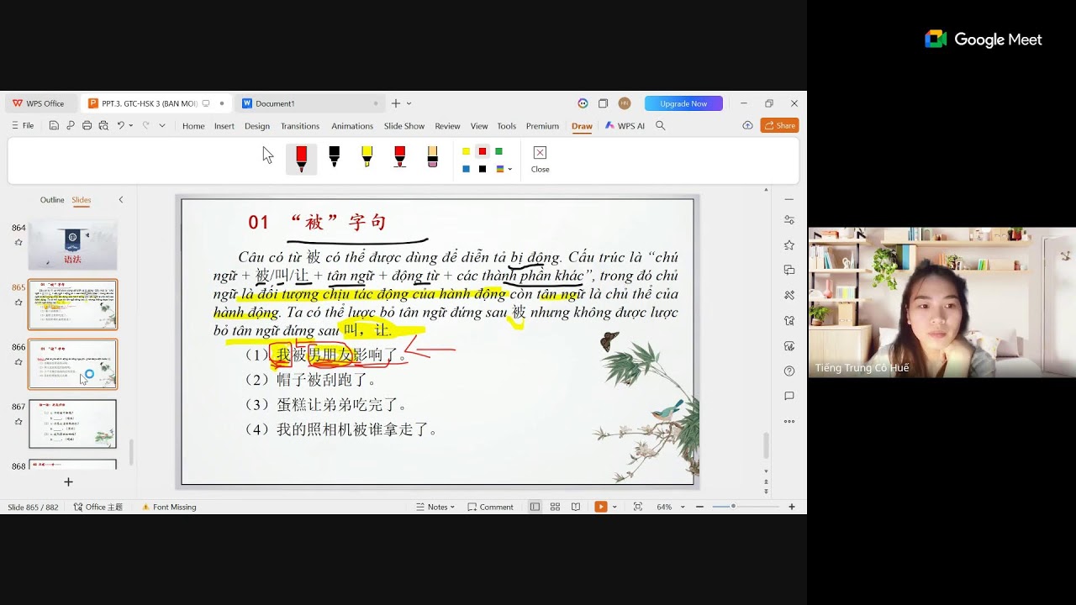
Task: Open the File menu
Action: click(x=23, y=126)
